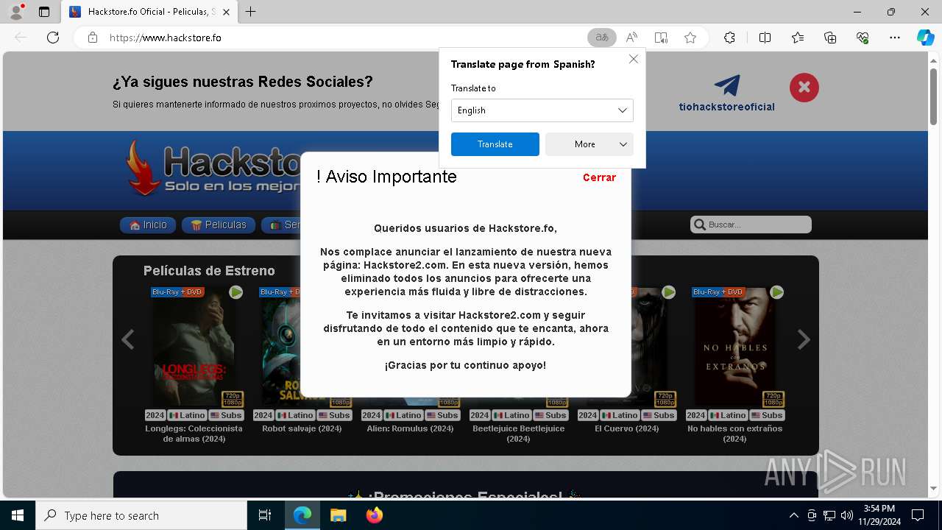This screenshot has height=530, width=942.
Task: Open Beetlejuice Beetlejuice (2024) title link
Action: (x=518, y=434)
